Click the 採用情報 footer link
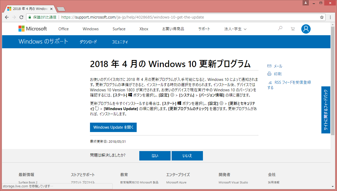Viewport: 337px width, 191px height. click(274, 182)
